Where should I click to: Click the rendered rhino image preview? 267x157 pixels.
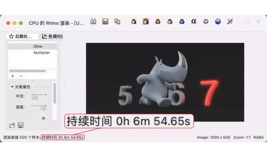pos(165,82)
